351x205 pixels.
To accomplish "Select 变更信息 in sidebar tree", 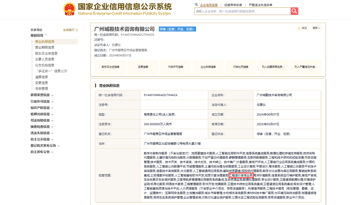I will click(42, 83).
